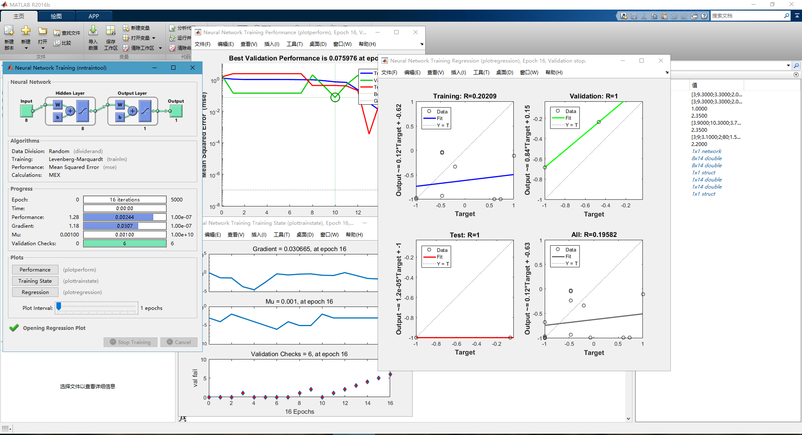Click the Cancel button in nntraintool
802x435 pixels.
tap(179, 342)
